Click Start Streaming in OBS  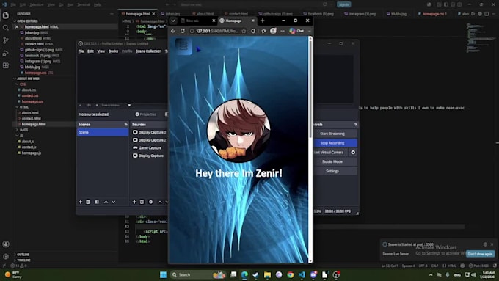pyautogui.click(x=332, y=134)
